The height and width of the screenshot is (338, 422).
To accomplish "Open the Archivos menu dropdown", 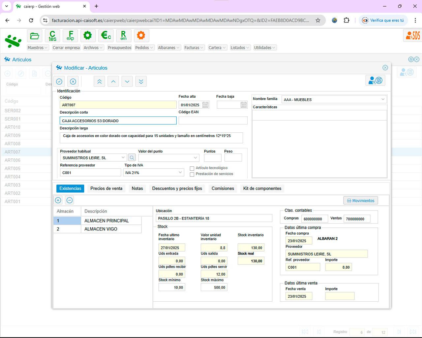I will coord(93,48).
